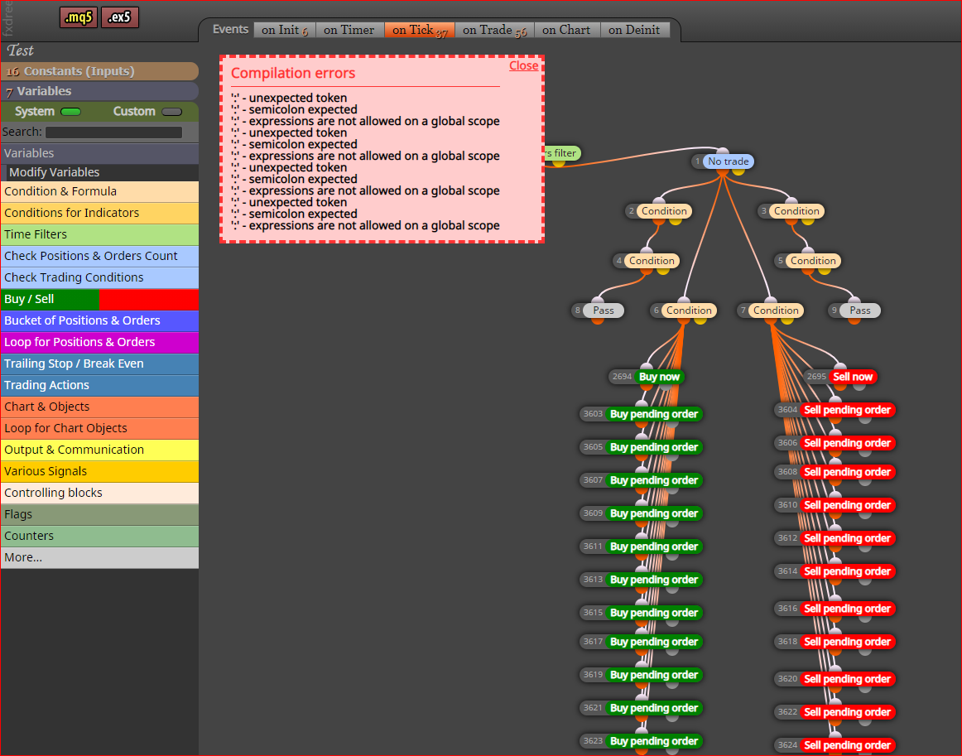Select Sell pending order block 3604
The image size is (962, 756).
click(847, 410)
